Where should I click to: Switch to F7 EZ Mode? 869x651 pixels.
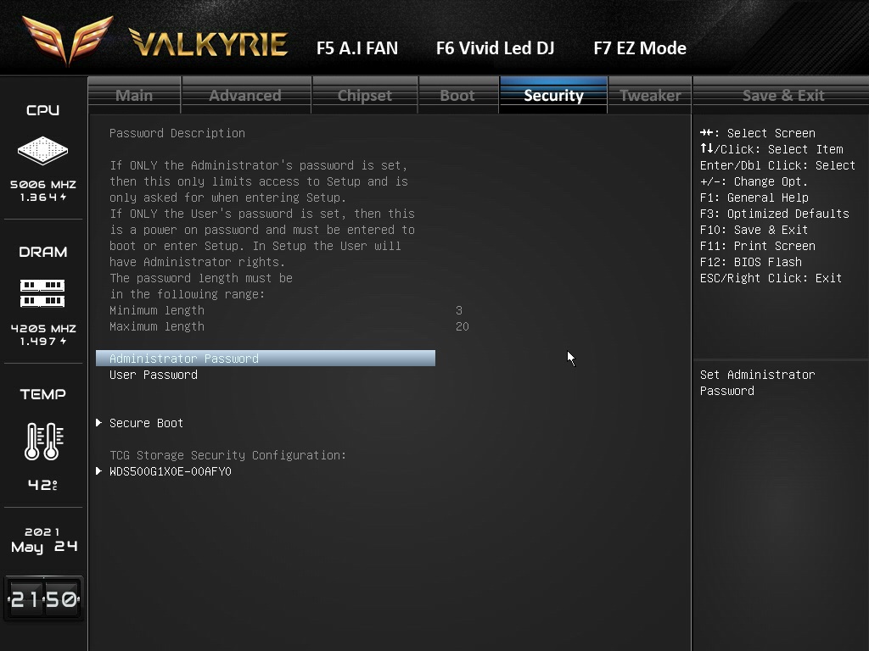click(639, 48)
